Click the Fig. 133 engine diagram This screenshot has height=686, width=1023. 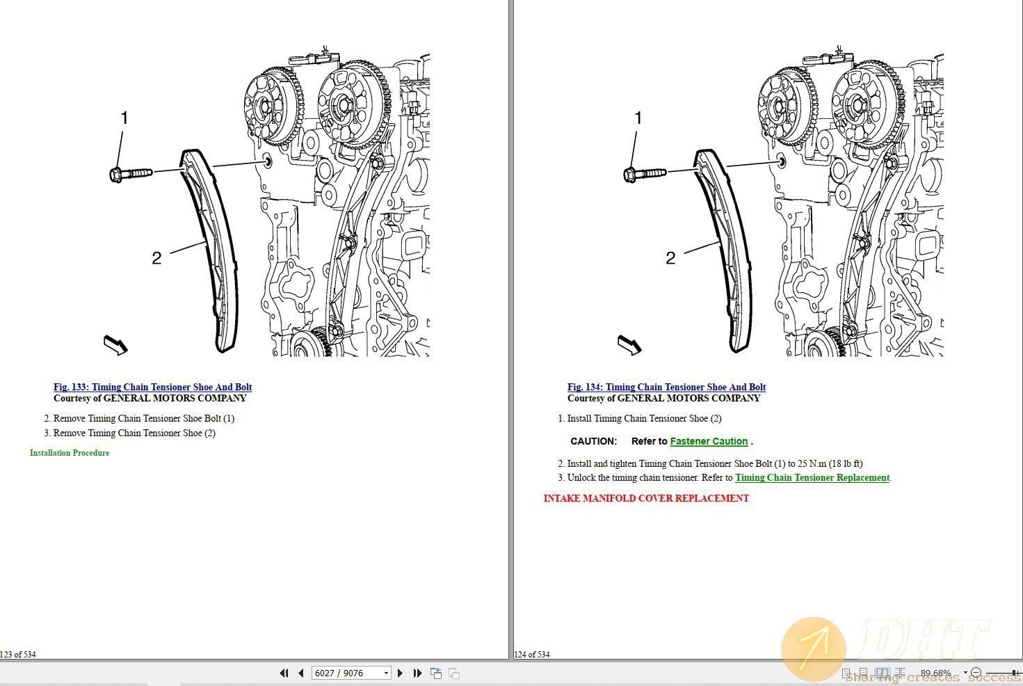(266, 200)
